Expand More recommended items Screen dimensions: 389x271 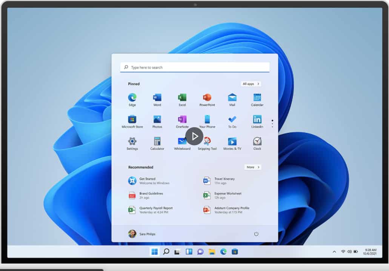click(252, 167)
